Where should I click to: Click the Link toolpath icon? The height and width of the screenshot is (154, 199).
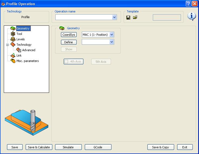click(13, 55)
